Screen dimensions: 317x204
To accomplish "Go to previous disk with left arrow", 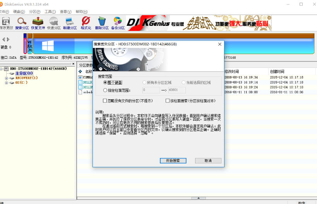I will tap(3, 39).
